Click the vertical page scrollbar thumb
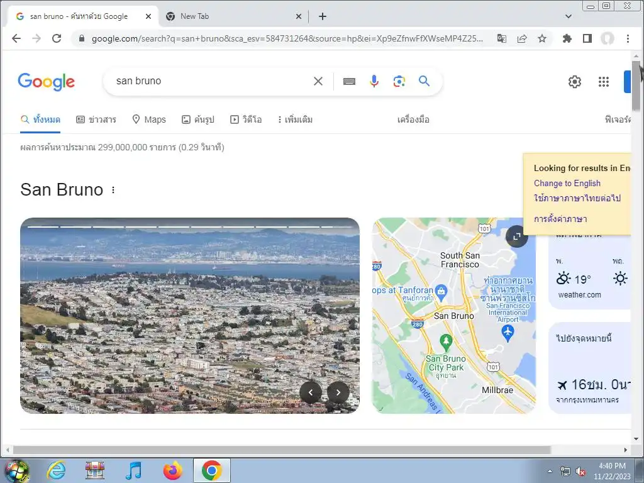 (x=636, y=86)
